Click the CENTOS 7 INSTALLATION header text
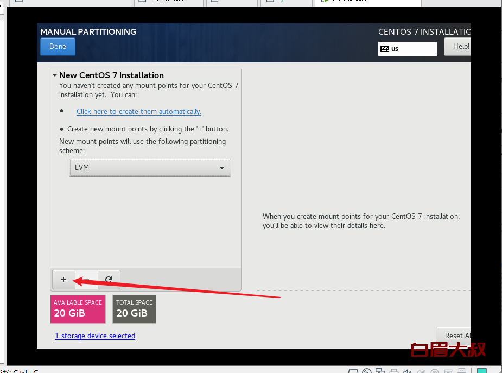The image size is (502, 373). [x=424, y=32]
